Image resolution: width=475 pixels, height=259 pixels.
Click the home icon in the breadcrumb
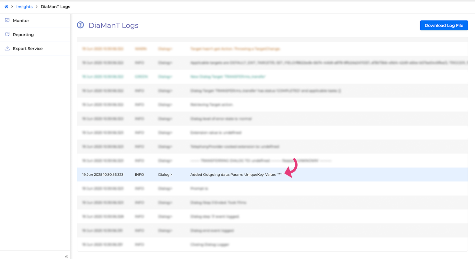click(x=6, y=6)
